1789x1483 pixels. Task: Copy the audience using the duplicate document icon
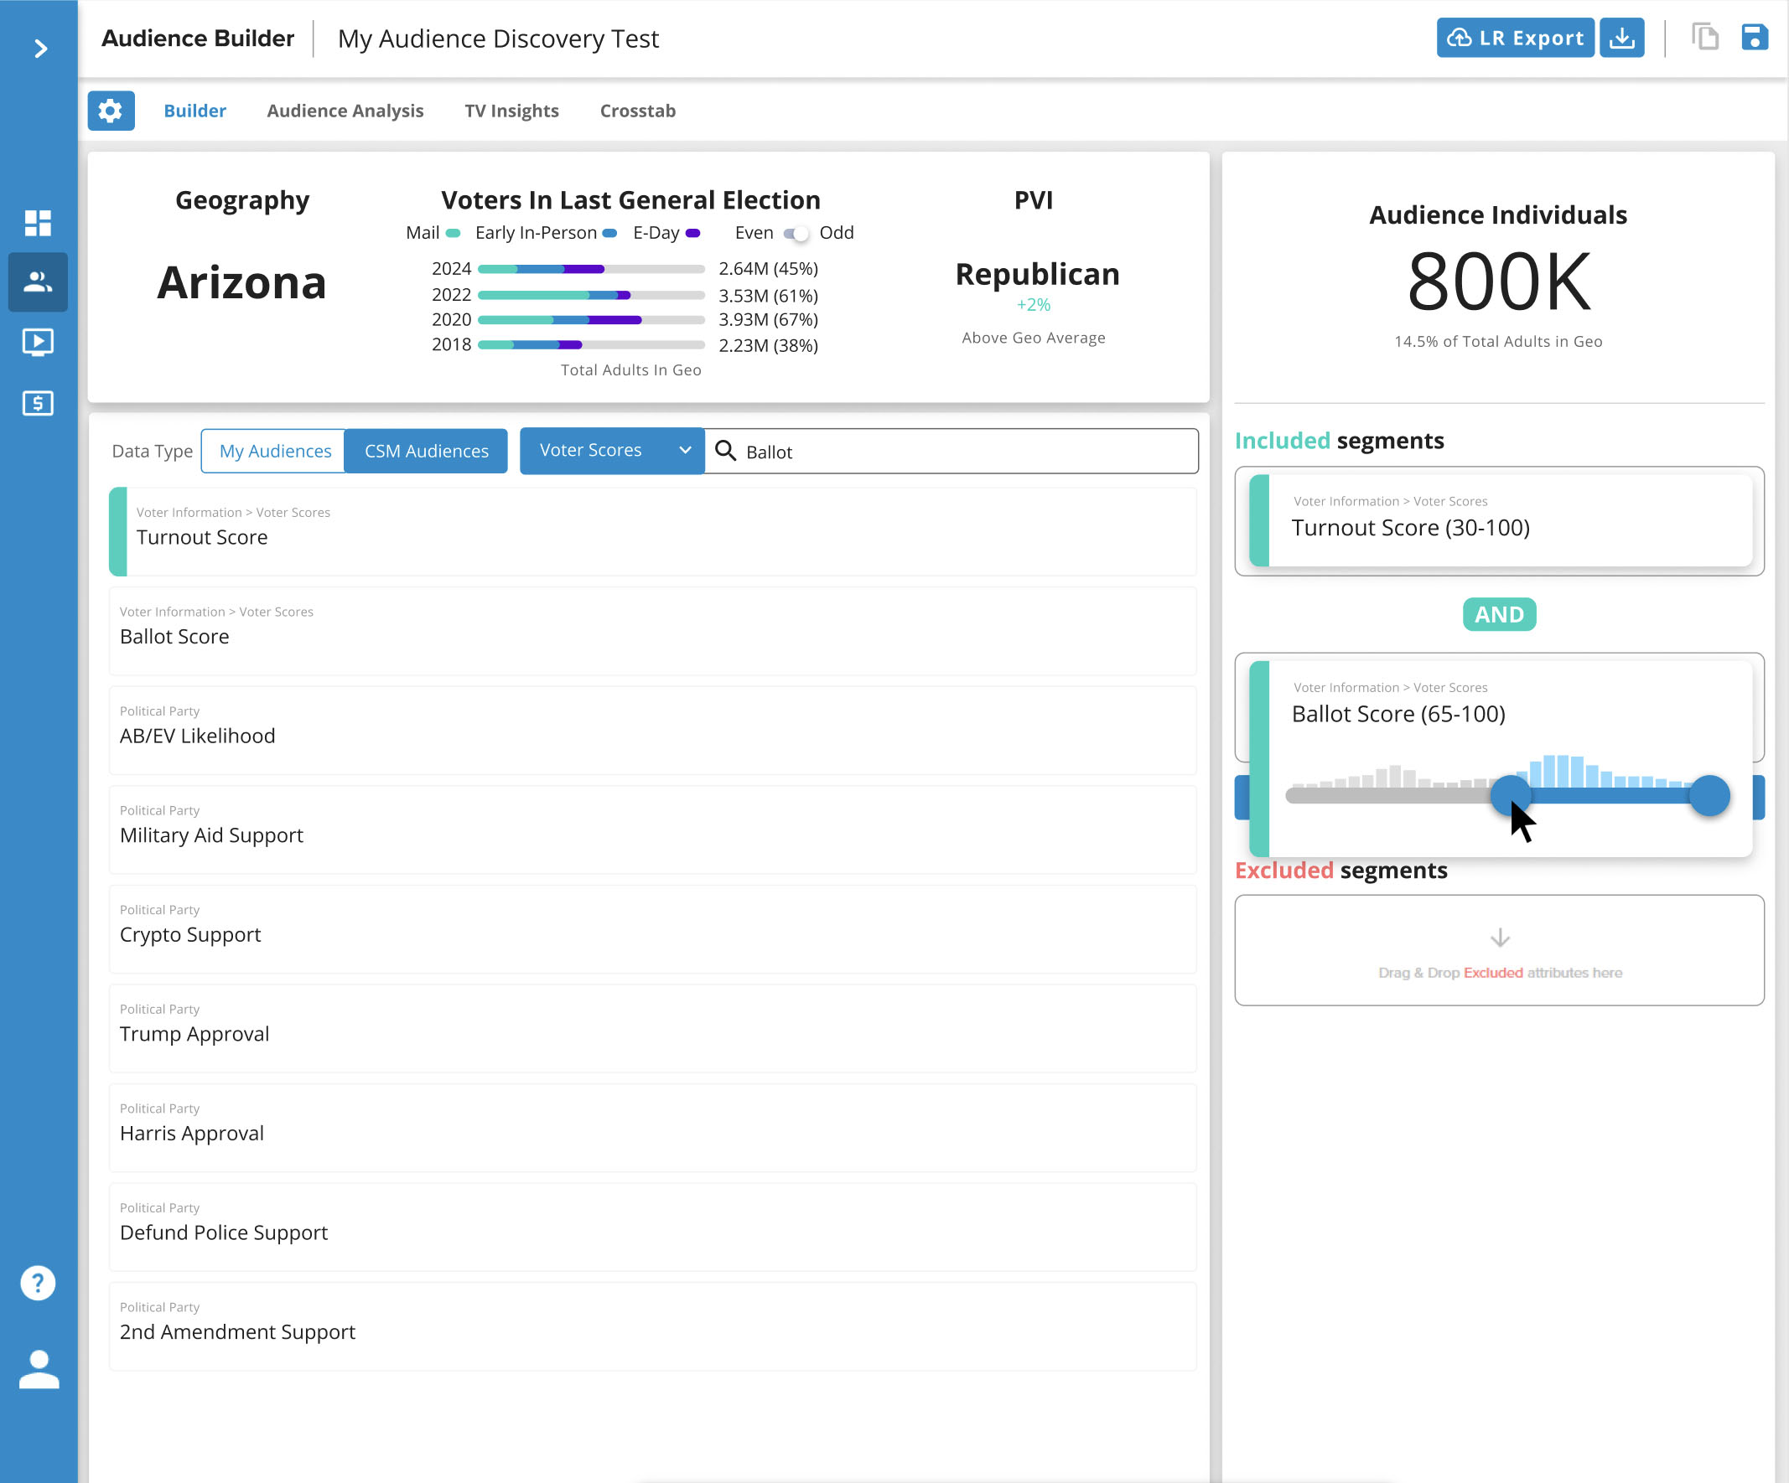[1705, 37]
